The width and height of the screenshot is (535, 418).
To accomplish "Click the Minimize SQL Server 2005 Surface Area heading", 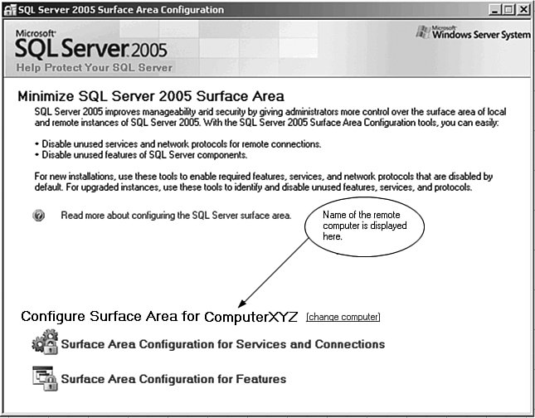I will [151, 96].
